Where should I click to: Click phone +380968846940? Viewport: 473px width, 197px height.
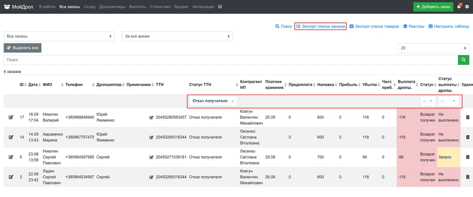80,118
